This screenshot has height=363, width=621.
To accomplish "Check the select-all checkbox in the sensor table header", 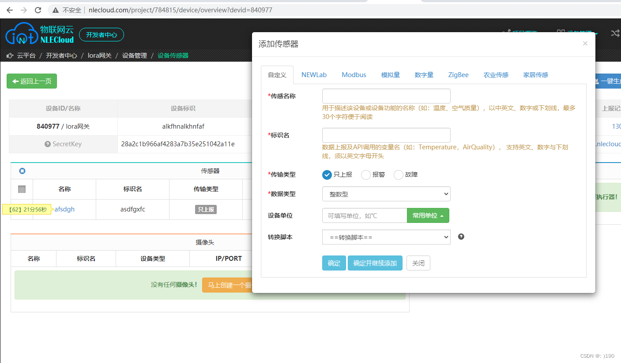I will tap(21, 189).
